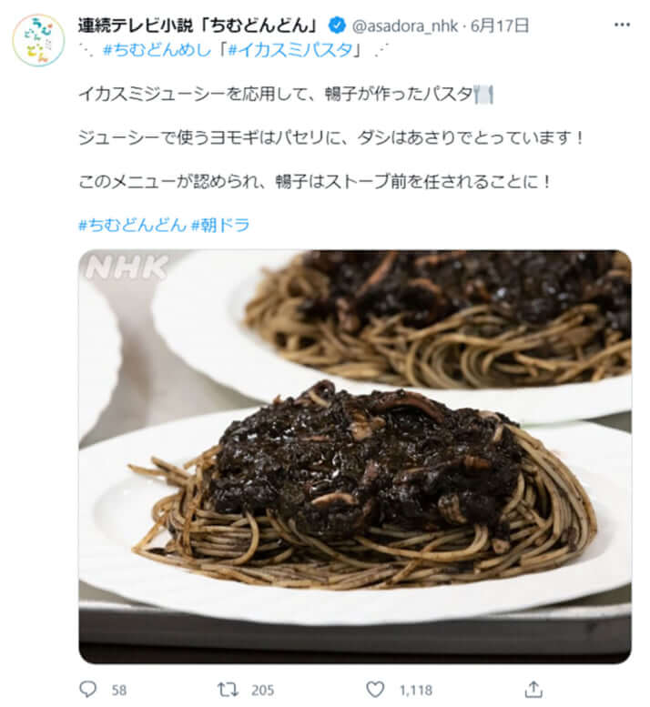Open the three-dot more options menu
650x707 pixels.
622,25
